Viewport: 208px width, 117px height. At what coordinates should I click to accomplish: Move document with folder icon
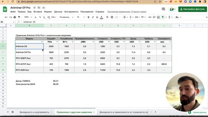click(39, 8)
